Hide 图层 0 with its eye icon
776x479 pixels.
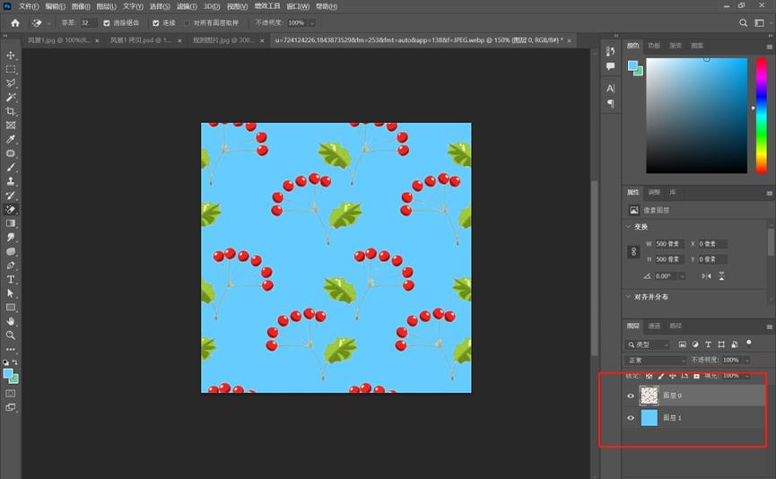631,396
